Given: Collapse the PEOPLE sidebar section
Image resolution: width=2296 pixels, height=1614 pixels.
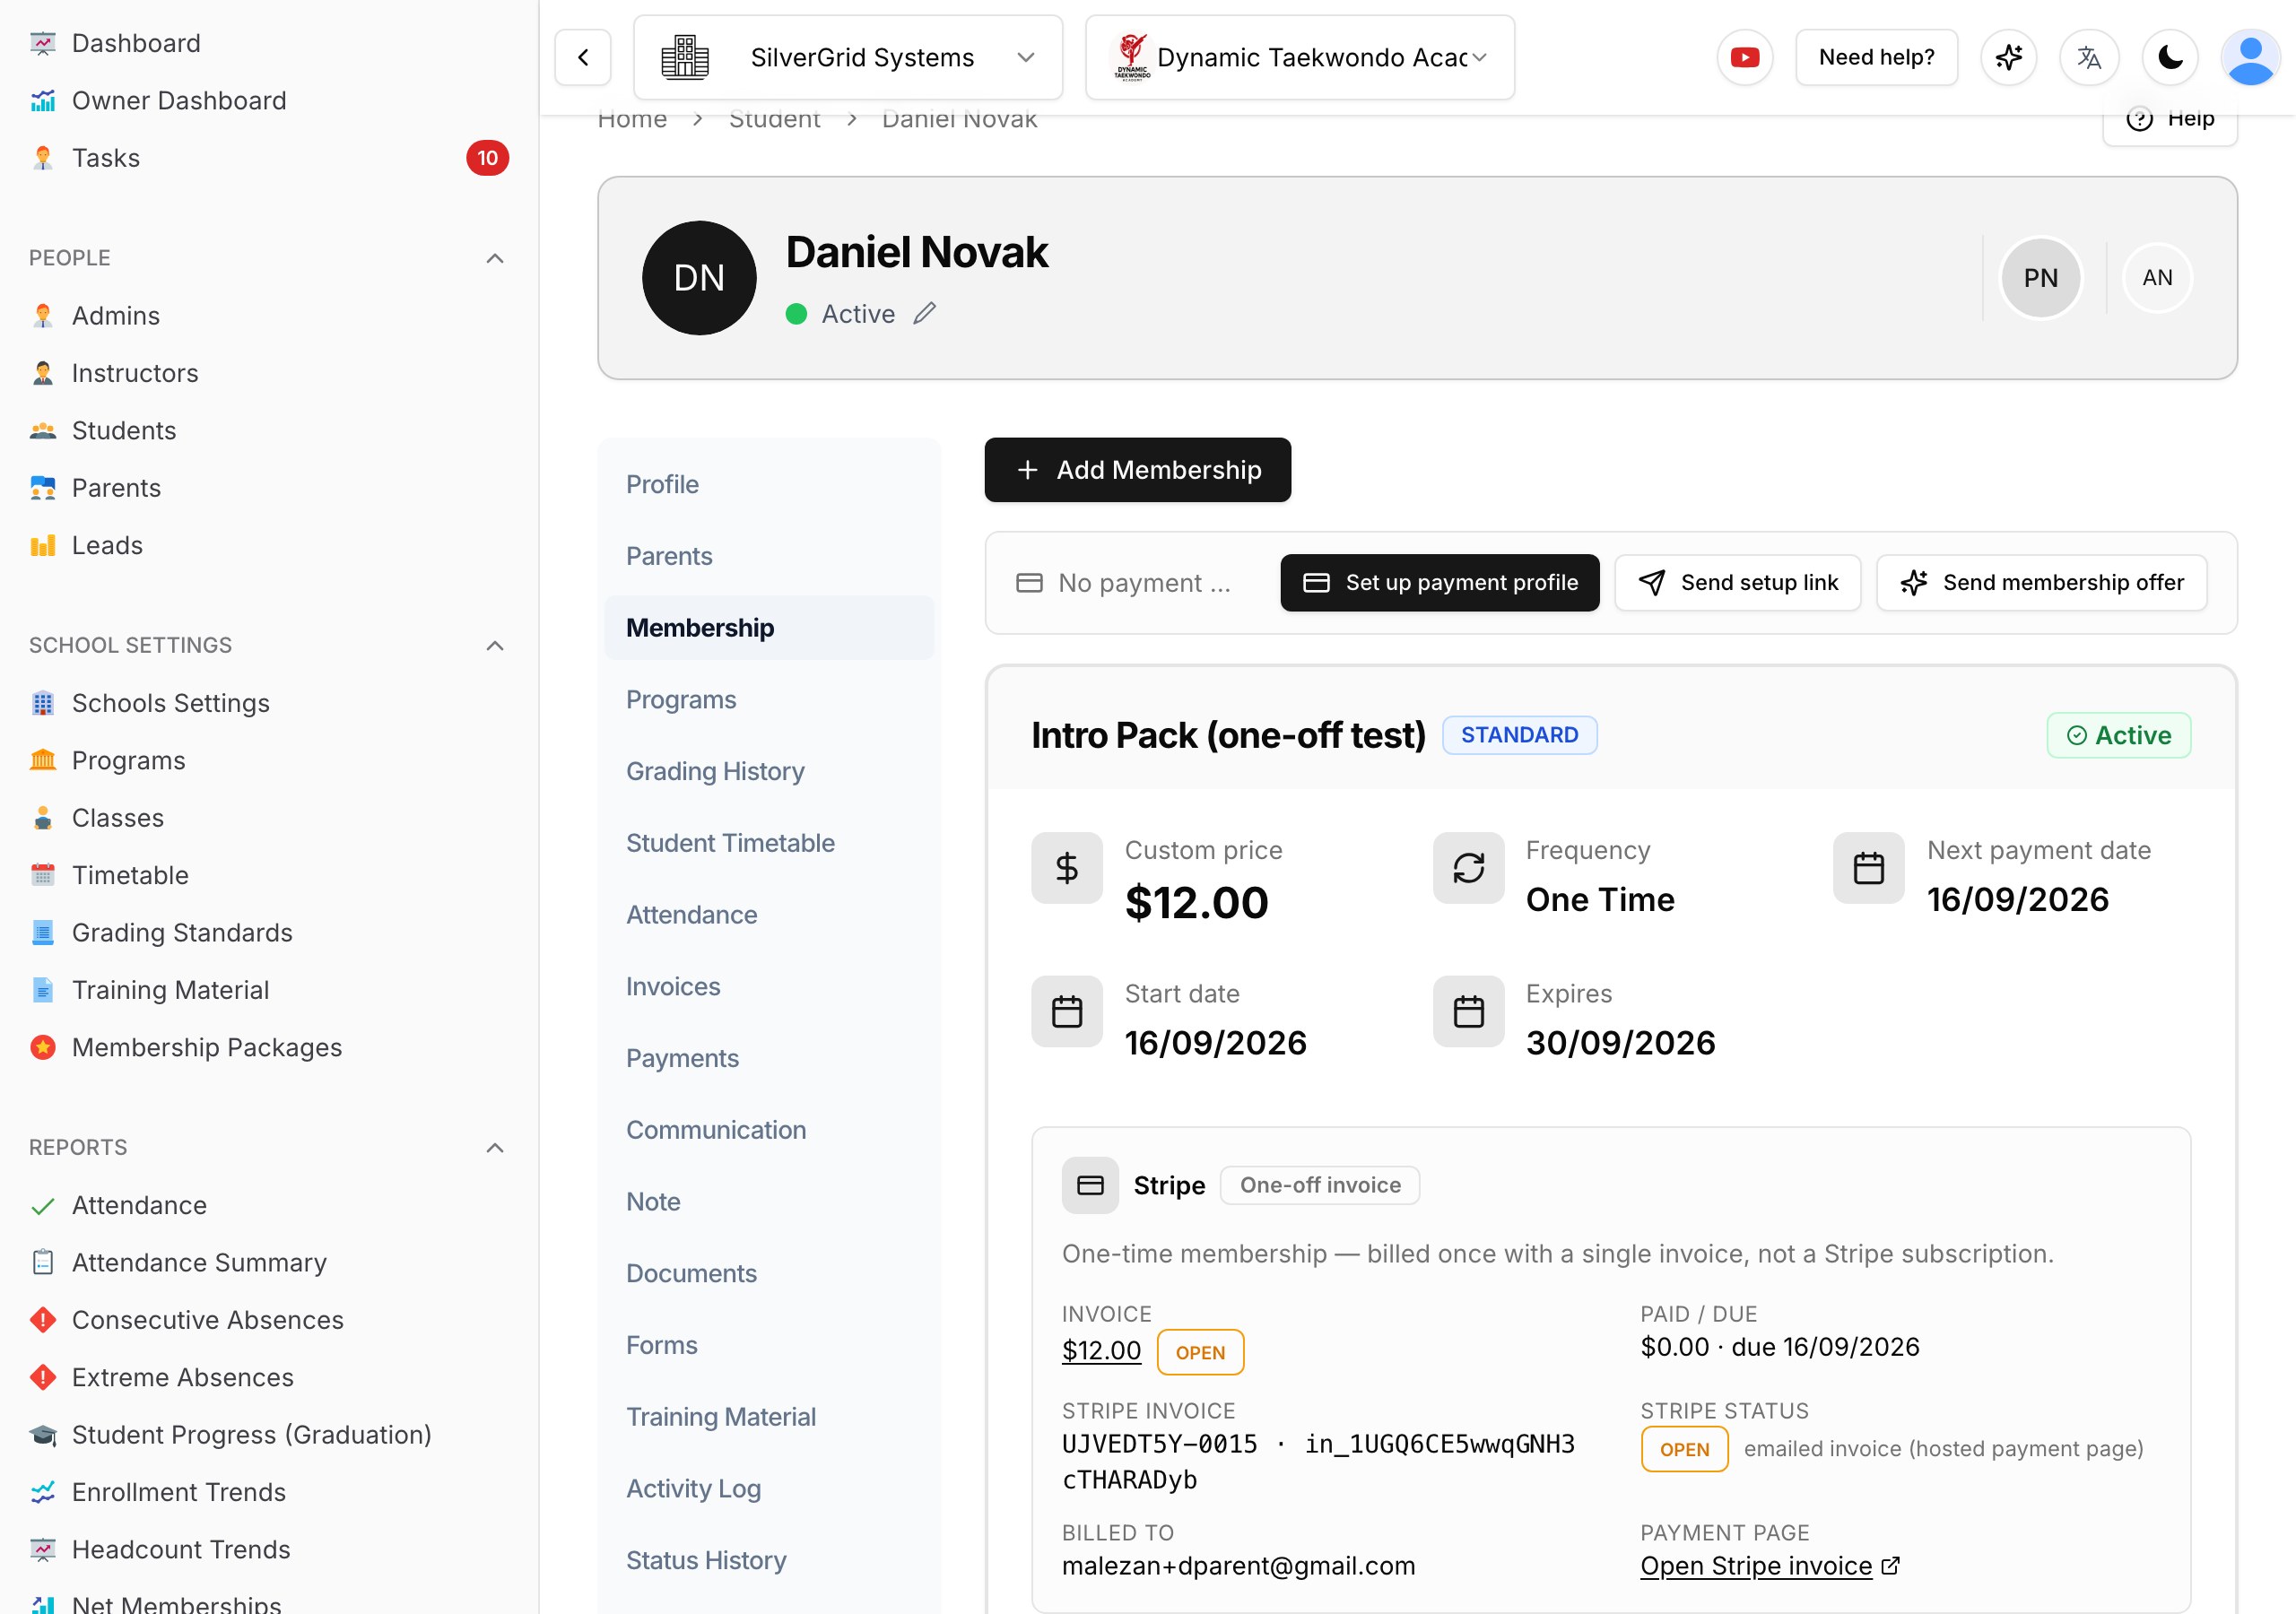Looking at the screenshot, I should coord(494,258).
